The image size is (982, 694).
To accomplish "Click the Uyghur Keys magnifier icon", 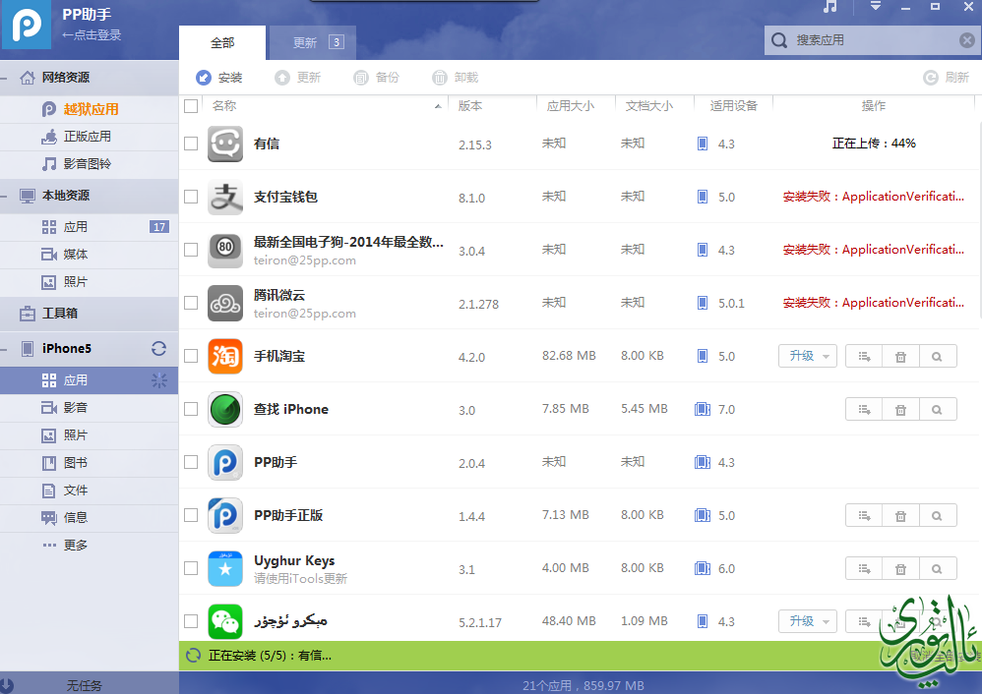I will click(938, 569).
